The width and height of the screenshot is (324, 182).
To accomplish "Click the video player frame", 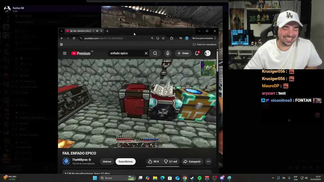I will pyautogui.click(x=137, y=103).
